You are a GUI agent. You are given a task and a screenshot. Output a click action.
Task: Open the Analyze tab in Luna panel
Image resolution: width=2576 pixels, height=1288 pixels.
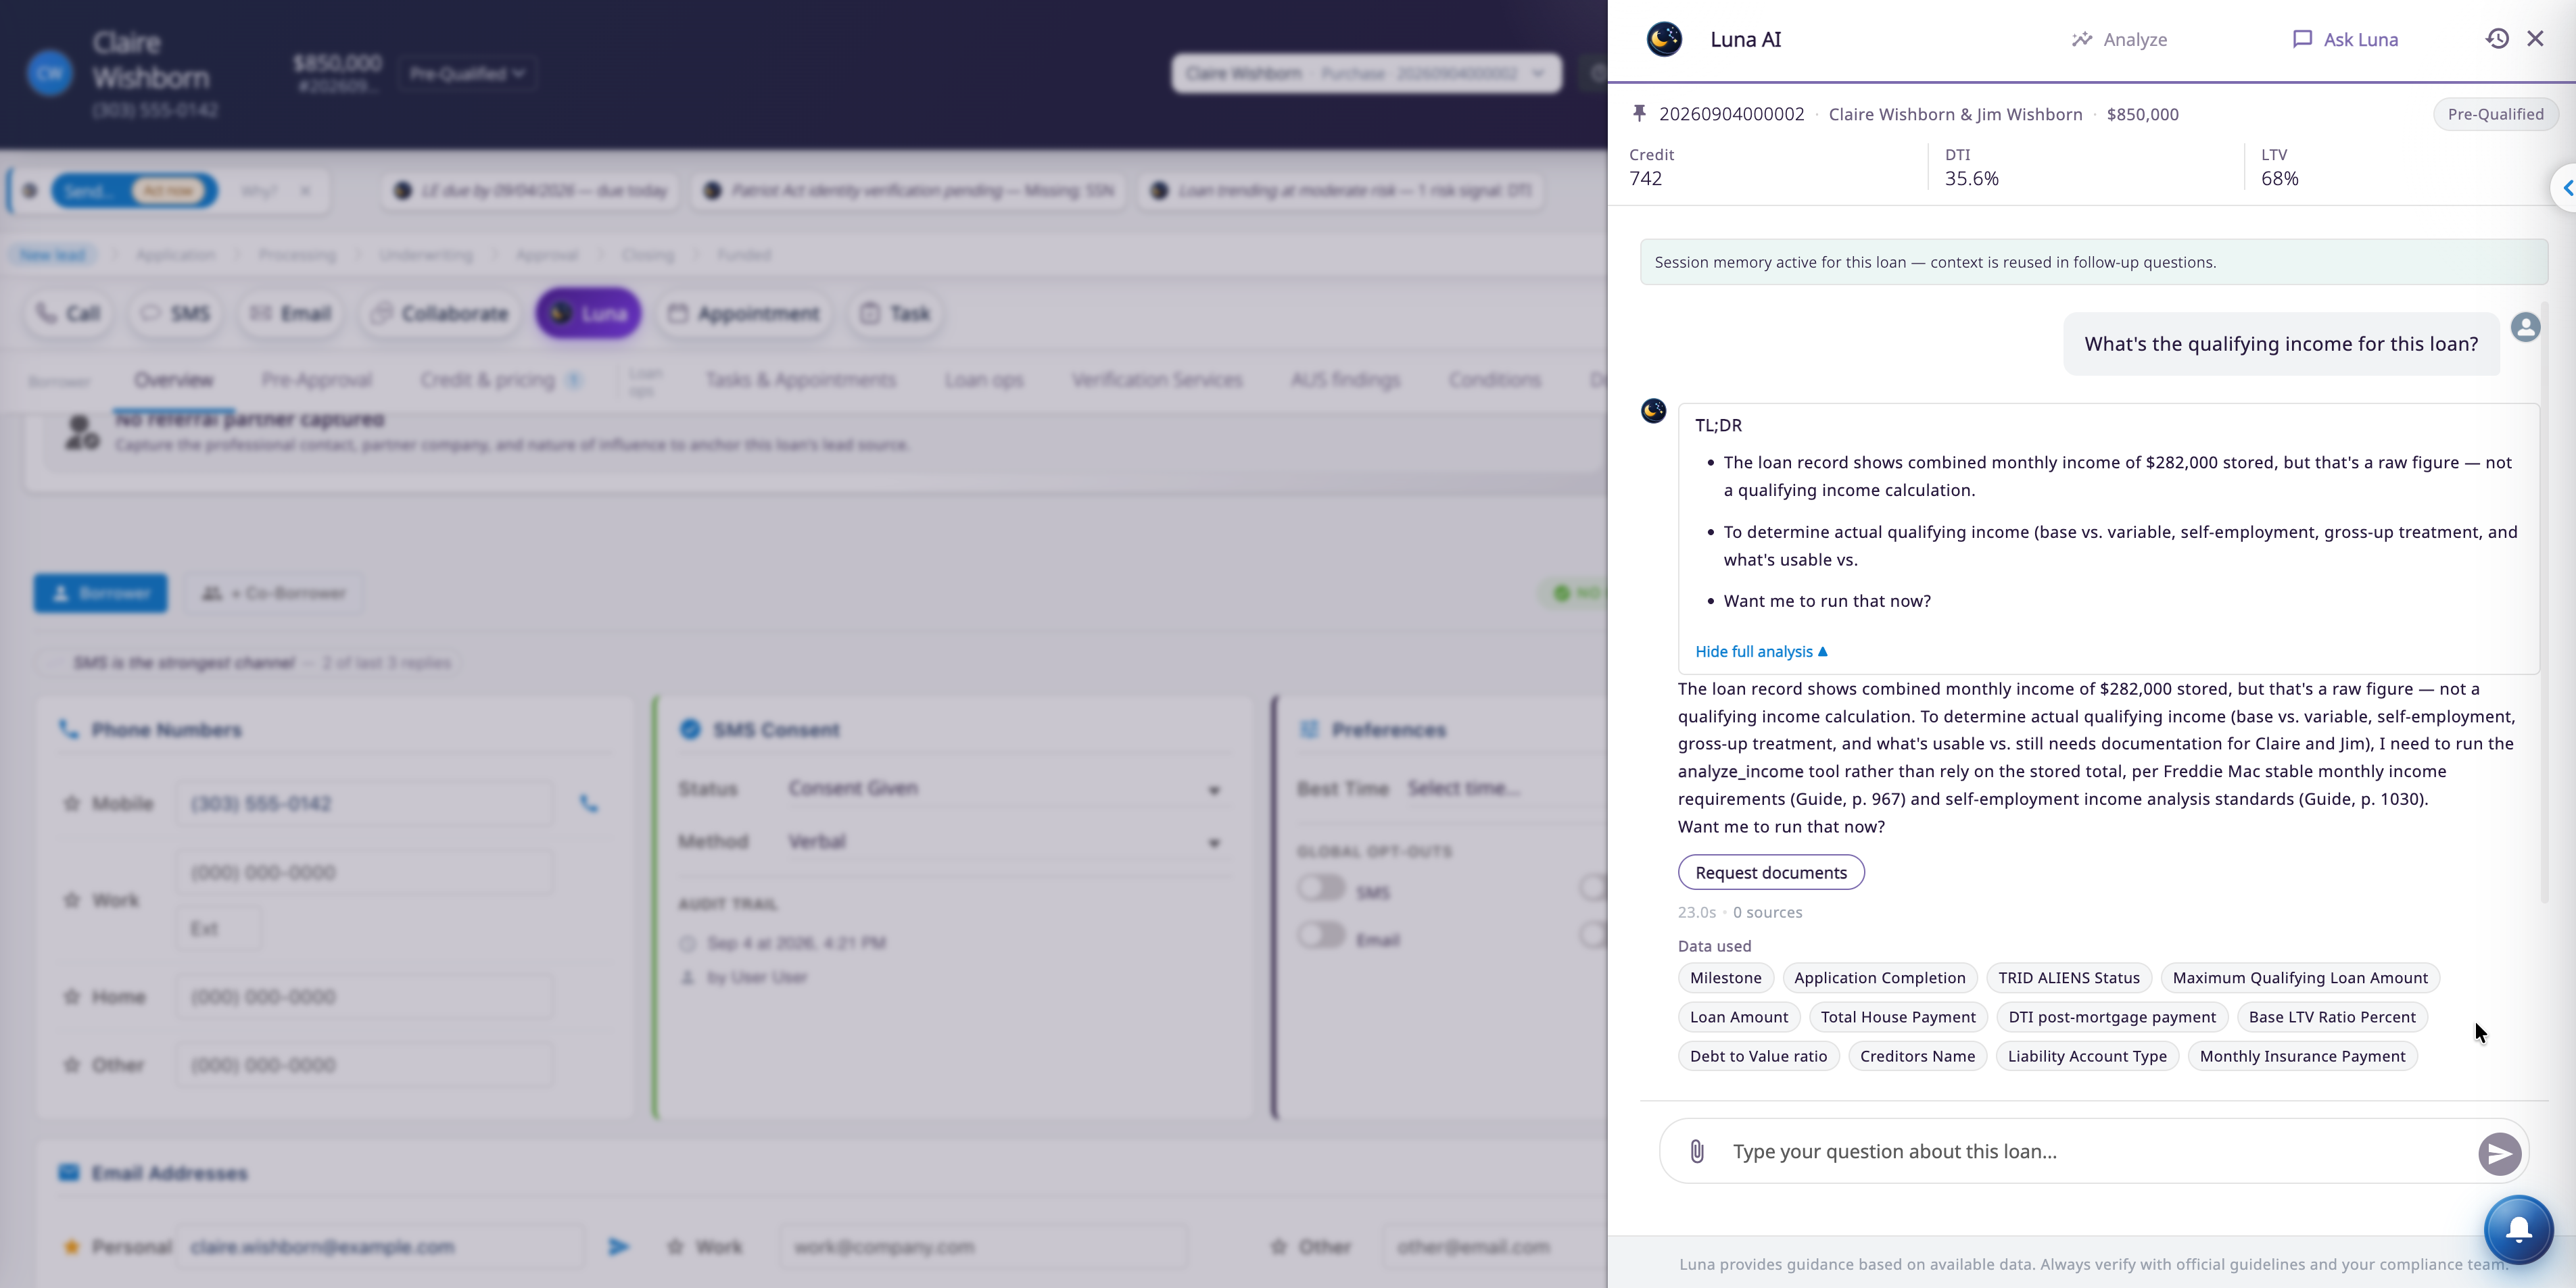[2119, 39]
